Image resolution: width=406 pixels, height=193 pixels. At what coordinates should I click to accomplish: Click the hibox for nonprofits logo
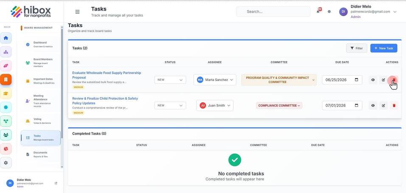click(x=31, y=11)
